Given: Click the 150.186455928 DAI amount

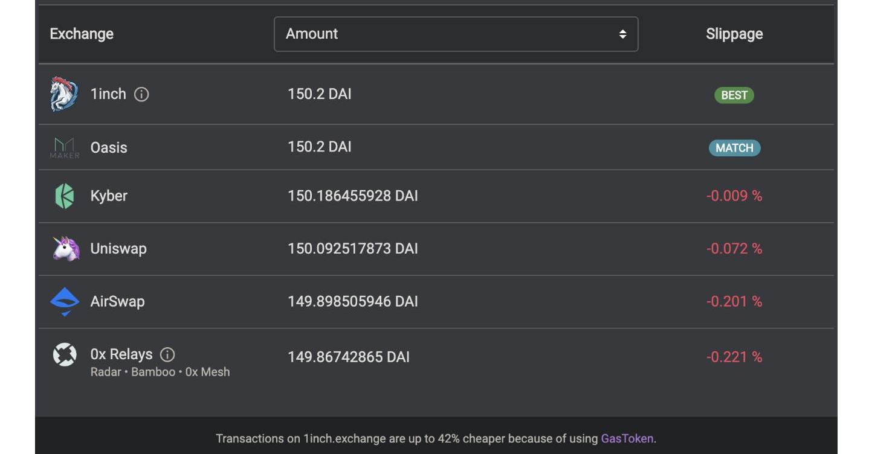Looking at the screenshot, I should [x=353, y=196].
